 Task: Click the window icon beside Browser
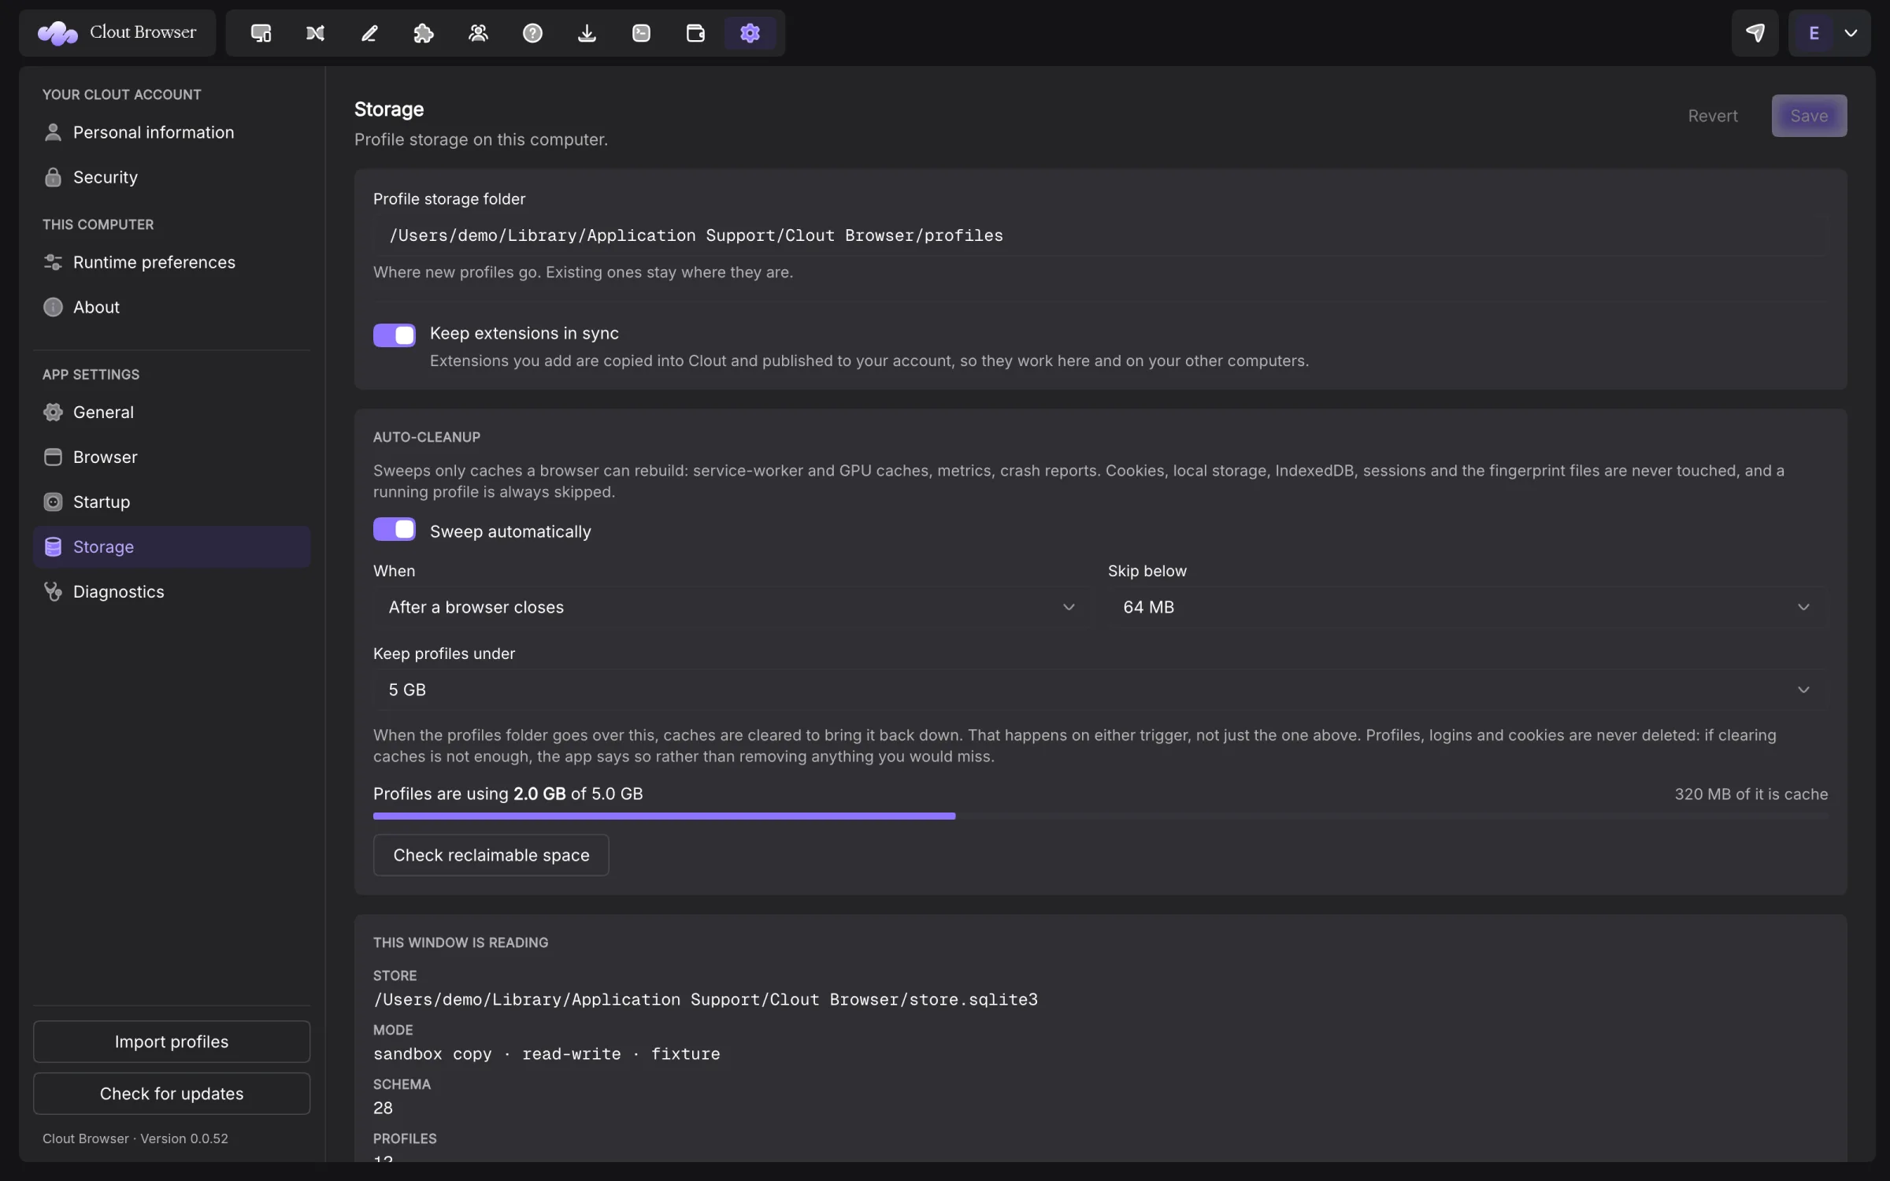(53, 457)
